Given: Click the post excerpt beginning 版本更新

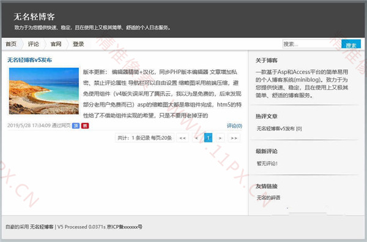Looking at the screenshot, I should [162, 94].
